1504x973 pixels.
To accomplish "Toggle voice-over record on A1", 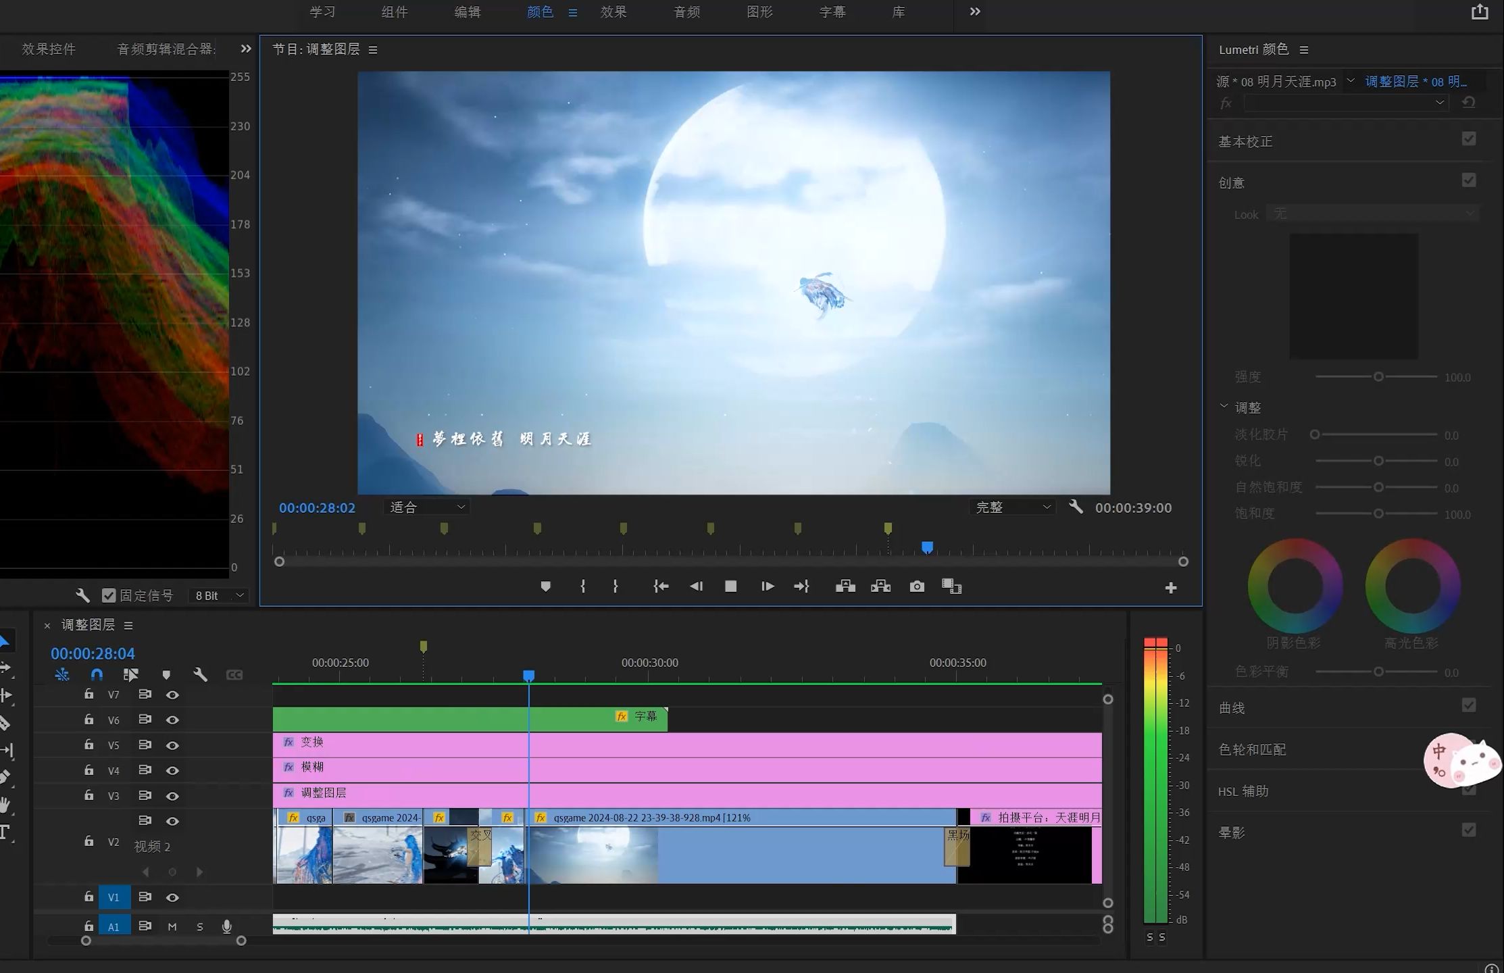I will click(x=227, y=926).
